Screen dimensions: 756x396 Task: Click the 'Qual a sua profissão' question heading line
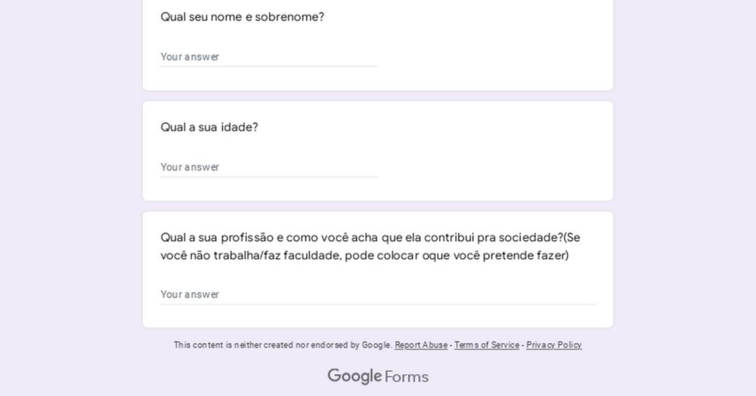tap(370, 238)
